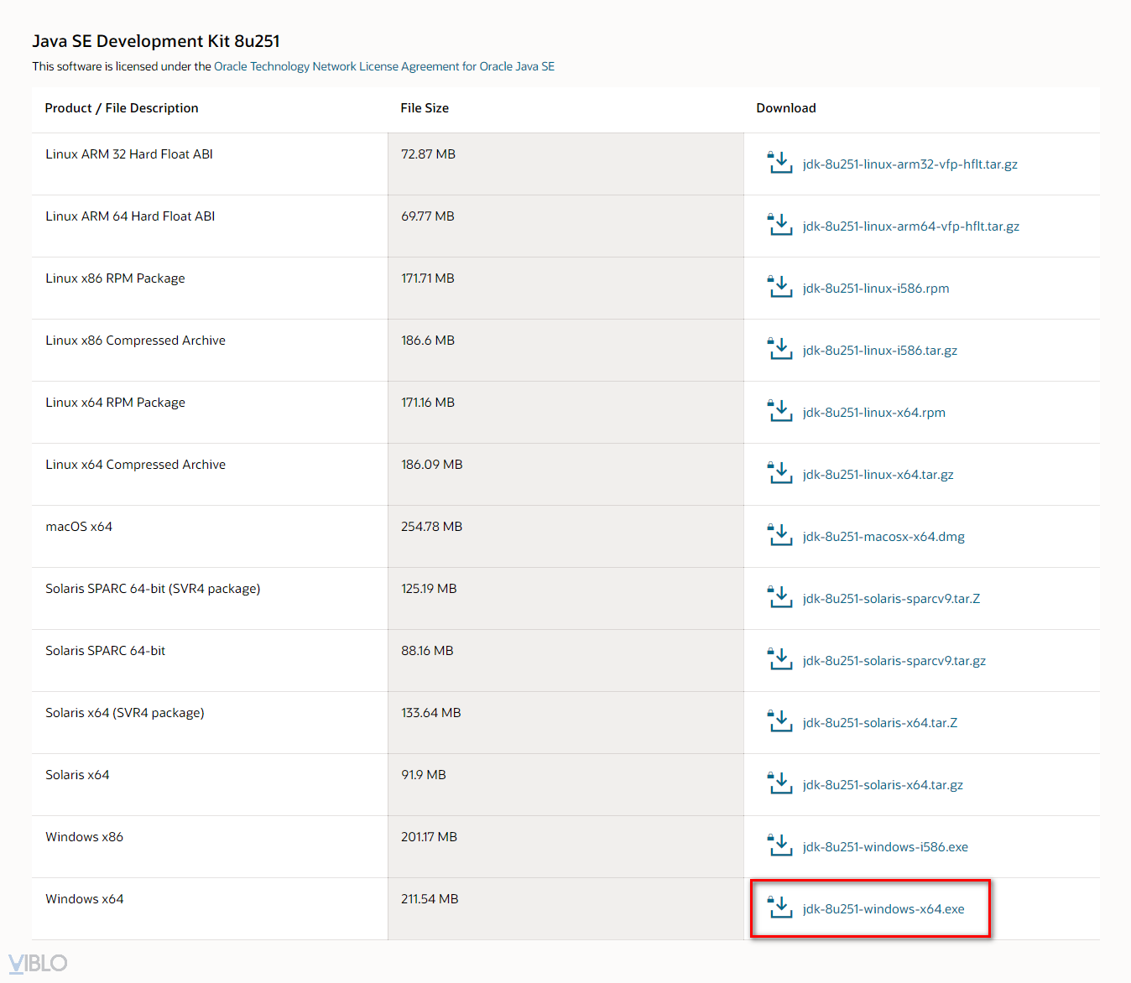Click download icon beside jdk-8u251-linux-x64.rpm
Screen dimensions: 1131x983
780,411
